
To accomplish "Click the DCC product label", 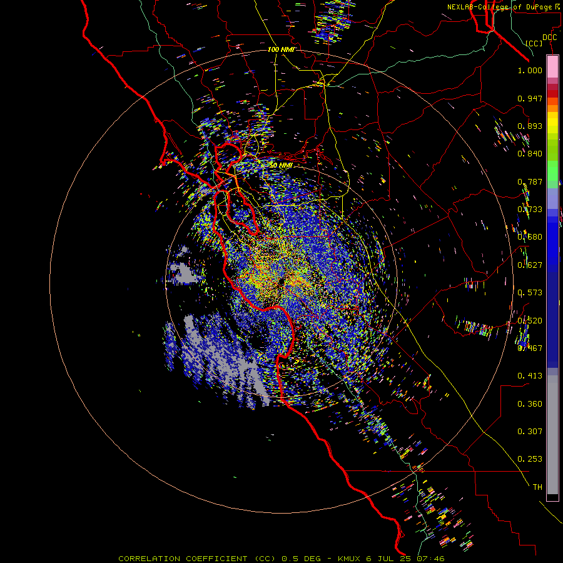I will (549, 38).
